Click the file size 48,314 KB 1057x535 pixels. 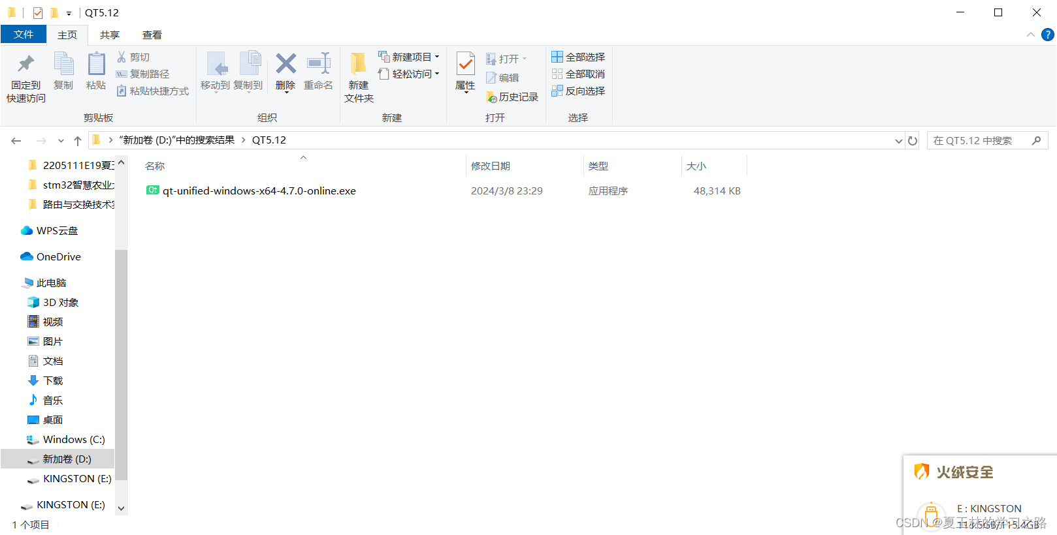pos(717,191)
